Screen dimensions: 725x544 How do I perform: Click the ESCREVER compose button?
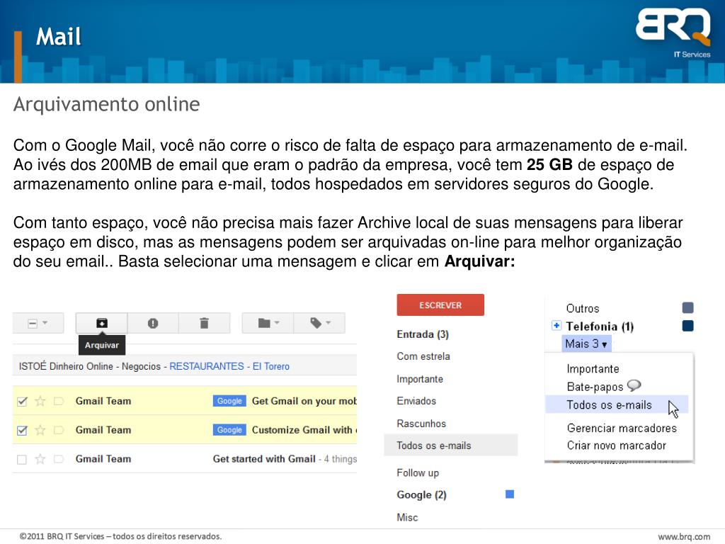[440, 305]
